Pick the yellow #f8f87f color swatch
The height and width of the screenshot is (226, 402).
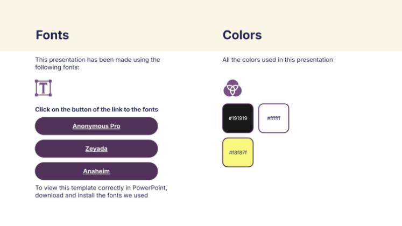point(237,152)
